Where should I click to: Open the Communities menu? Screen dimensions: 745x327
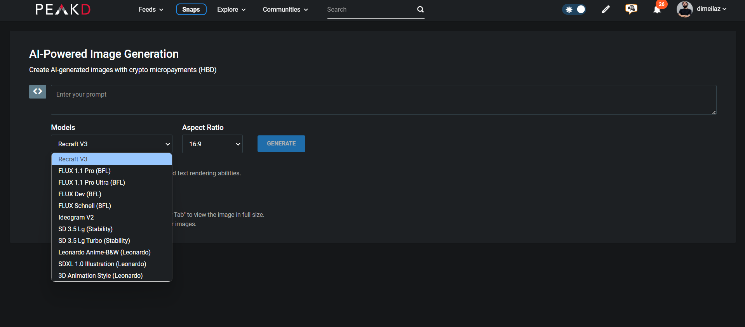click(285, 9)
